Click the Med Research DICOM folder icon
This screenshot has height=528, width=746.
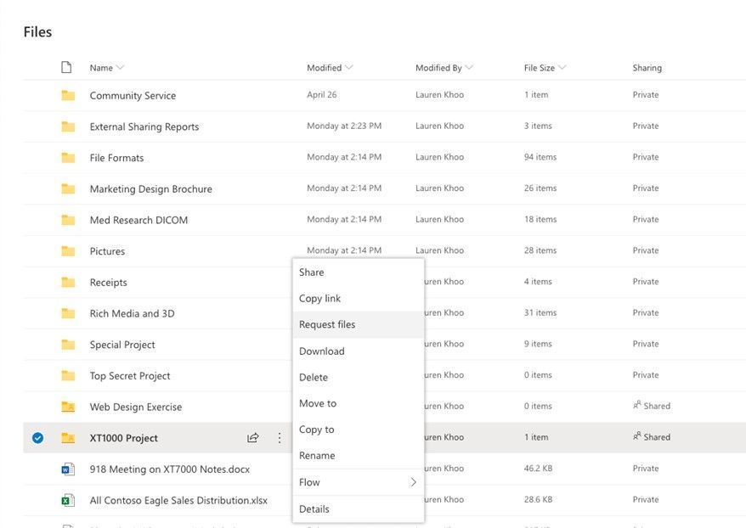(x=68, y=220)
